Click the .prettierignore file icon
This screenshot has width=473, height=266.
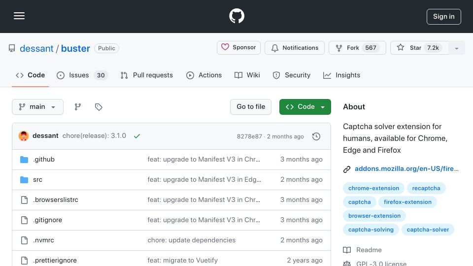24,260
